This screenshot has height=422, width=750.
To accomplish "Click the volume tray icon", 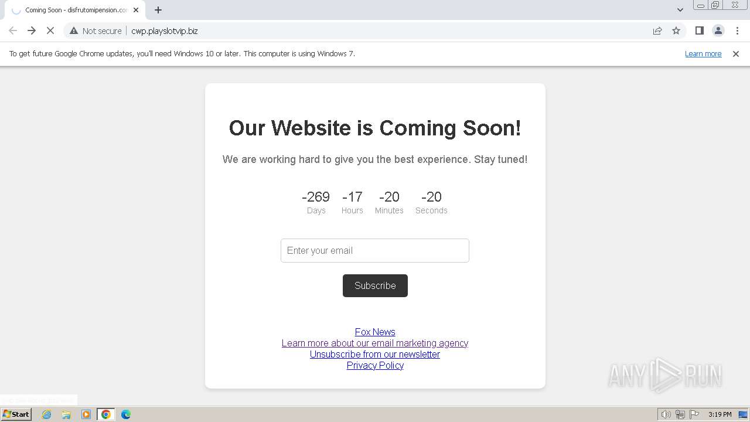I will pos(666,414).
